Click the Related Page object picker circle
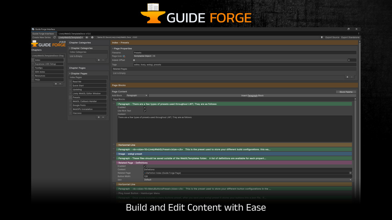This screenshot has height=220, width=392. 351,173
